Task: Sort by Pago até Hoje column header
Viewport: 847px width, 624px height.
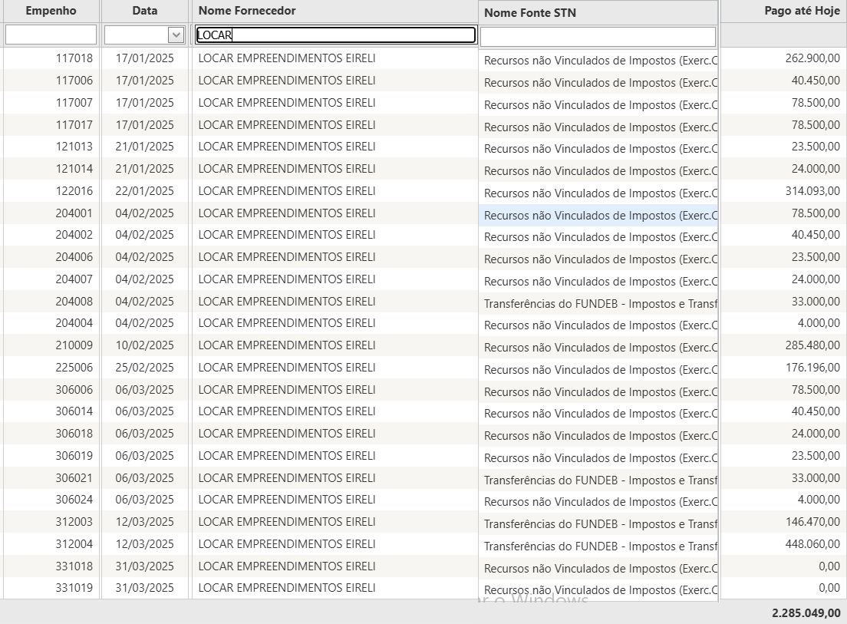Action: tap(802, 11)
